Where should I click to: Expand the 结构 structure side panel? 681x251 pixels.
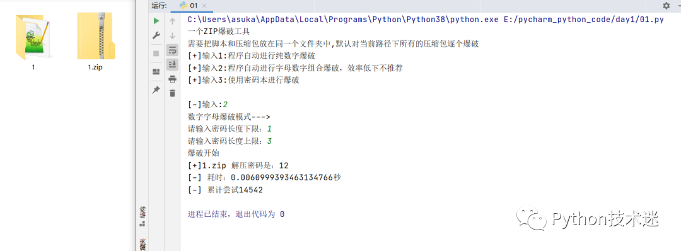[x=142, y=217]
